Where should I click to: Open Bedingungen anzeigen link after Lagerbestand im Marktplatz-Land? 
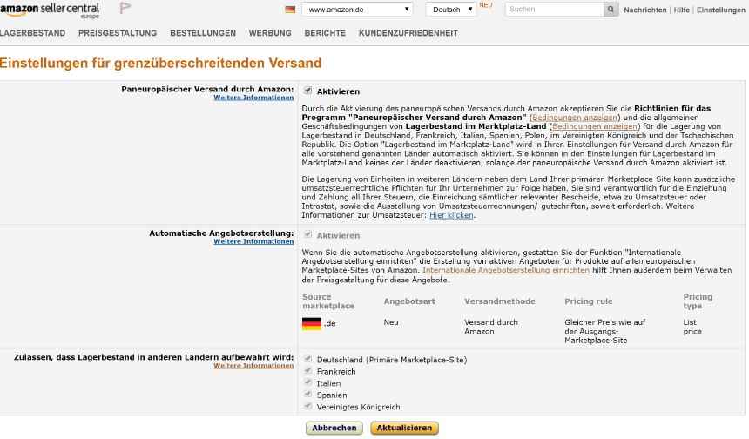(595, 126)
